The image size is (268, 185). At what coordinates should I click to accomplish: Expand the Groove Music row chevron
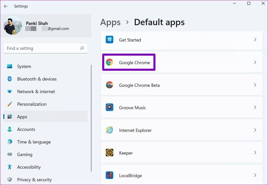(x=255, y=107)
